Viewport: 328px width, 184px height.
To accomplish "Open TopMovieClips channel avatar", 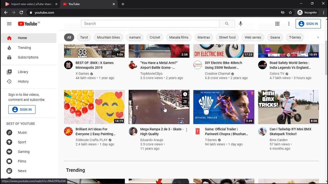I will (x=133, y=65).
